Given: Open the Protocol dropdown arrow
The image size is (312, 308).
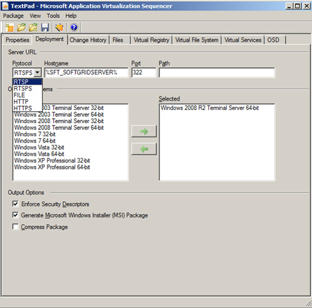Looking at the screenshot, I should tap(37, 72).
